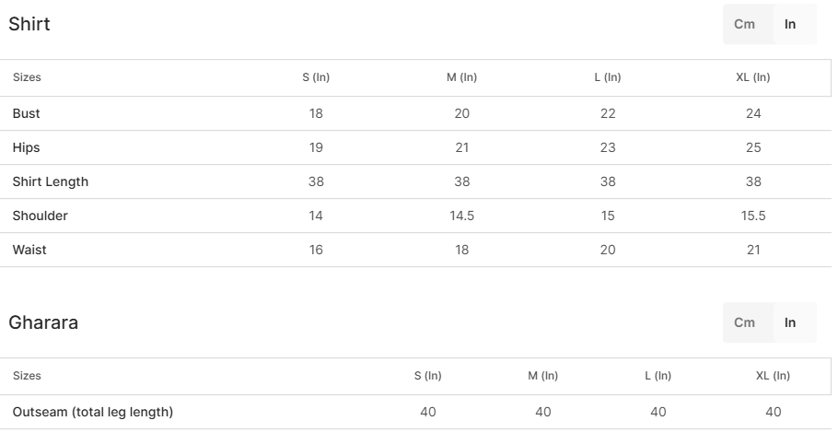The image size is (838, 444).
Task: Click the Shirt Length row label
Action: point(51,181)
